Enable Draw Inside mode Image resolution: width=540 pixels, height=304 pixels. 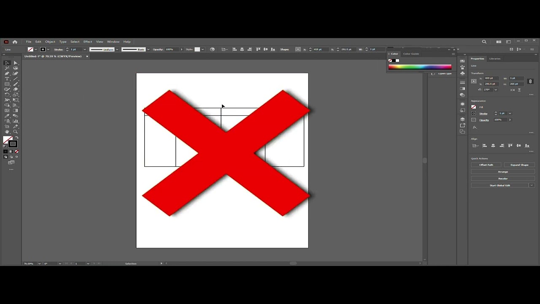click(x=16, y=157)
